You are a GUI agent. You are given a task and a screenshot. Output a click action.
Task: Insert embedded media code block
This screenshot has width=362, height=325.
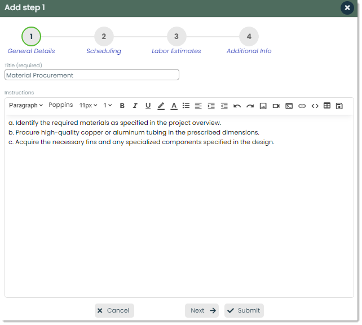point(289,106)
